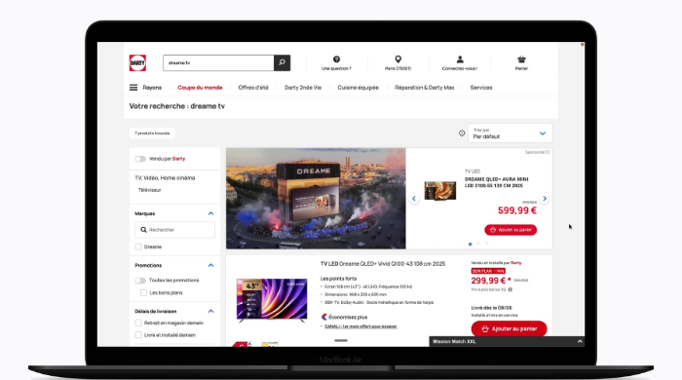Check 'Retrait en magasin demain'
This screenshot has height=380, width=682.
(138, 323)
